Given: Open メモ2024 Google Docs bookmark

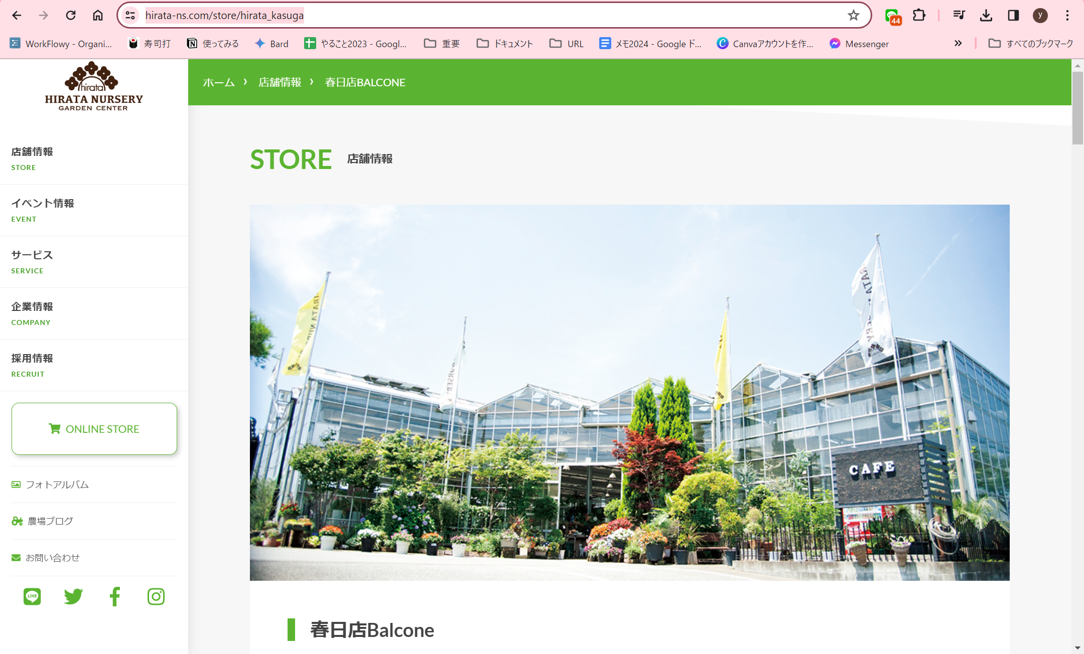Looking at the screenshot, I should (x=650, y=44).
